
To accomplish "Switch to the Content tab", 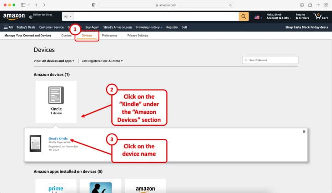I will pos(66,35).
